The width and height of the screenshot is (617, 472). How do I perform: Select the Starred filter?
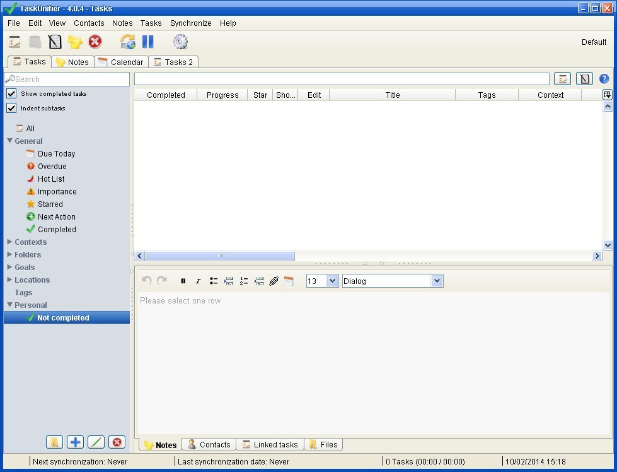50,204
